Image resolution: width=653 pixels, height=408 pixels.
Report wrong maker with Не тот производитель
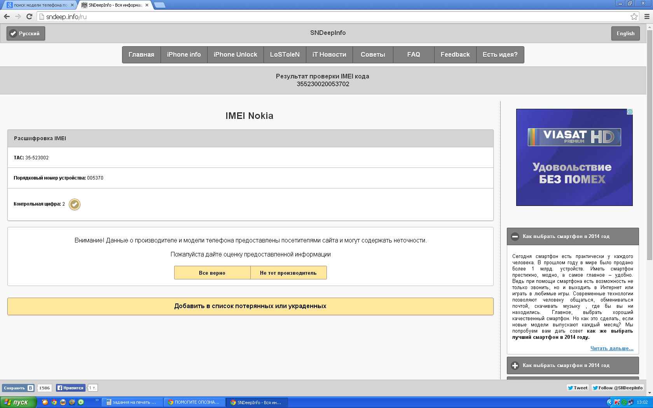pos(288,273)
